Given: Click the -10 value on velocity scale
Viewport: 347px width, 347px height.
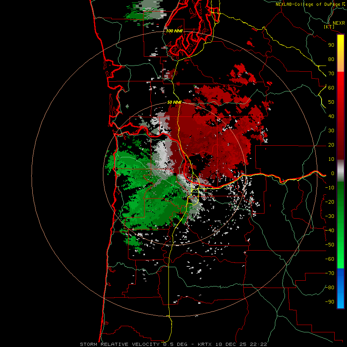Looking at the screenshot, I should click(x=330, y=188).
